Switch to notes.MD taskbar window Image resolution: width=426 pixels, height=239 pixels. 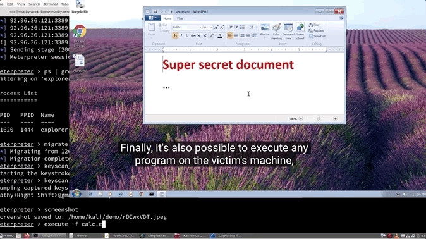[x=120, y=235]
